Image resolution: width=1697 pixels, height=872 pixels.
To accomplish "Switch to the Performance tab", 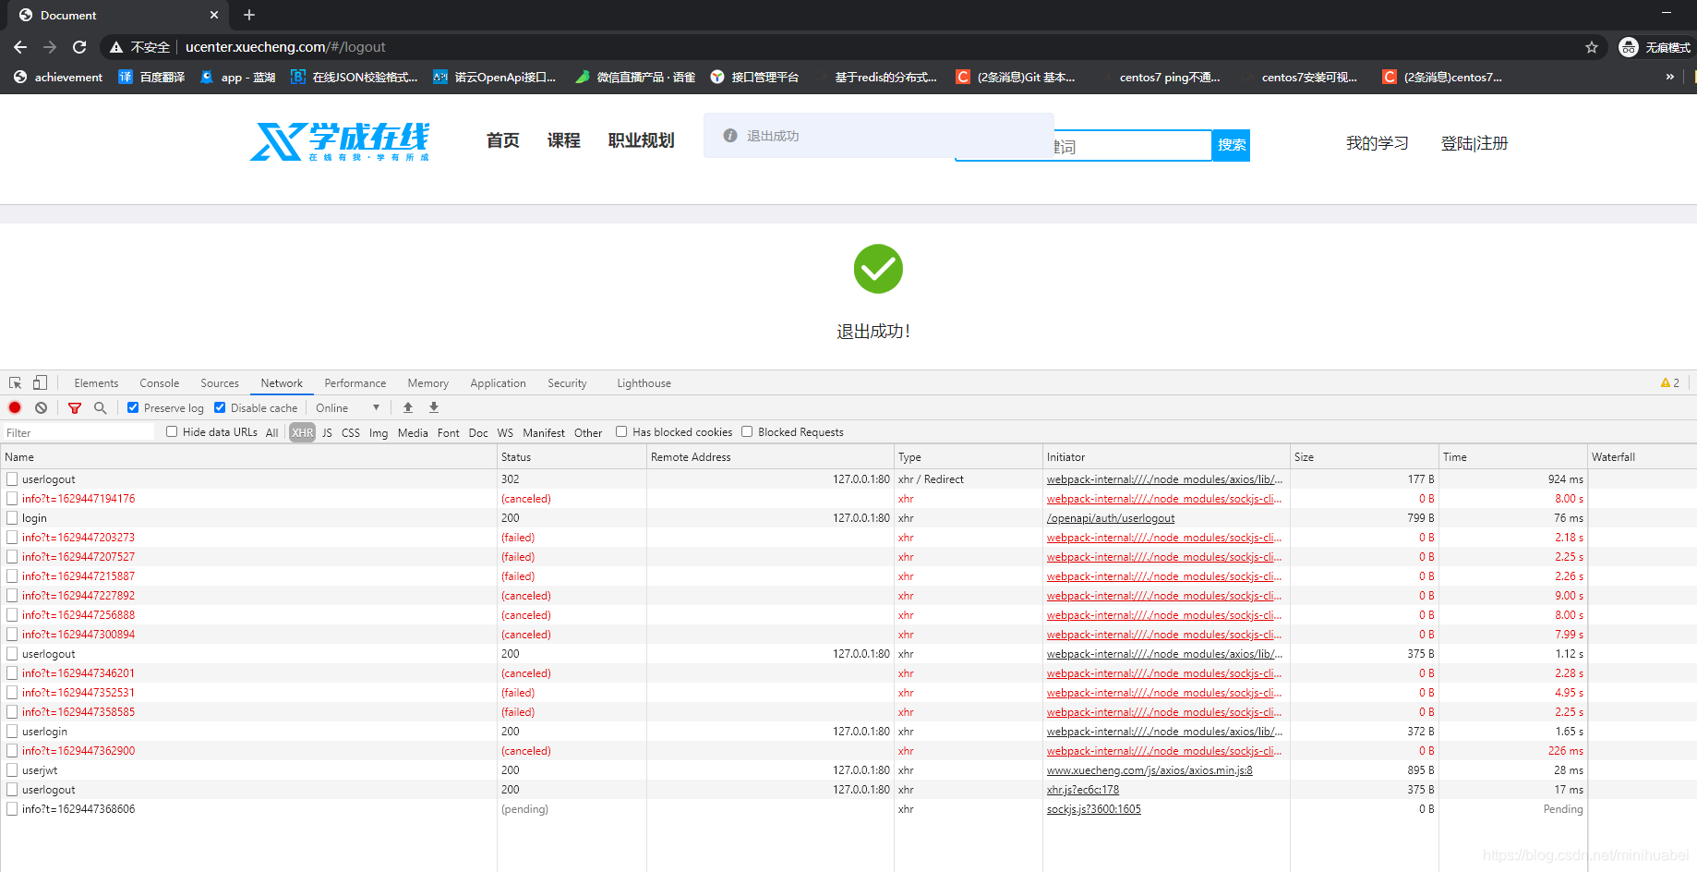I will [355, 383].
